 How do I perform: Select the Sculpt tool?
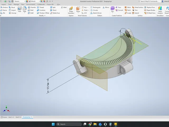128,13
